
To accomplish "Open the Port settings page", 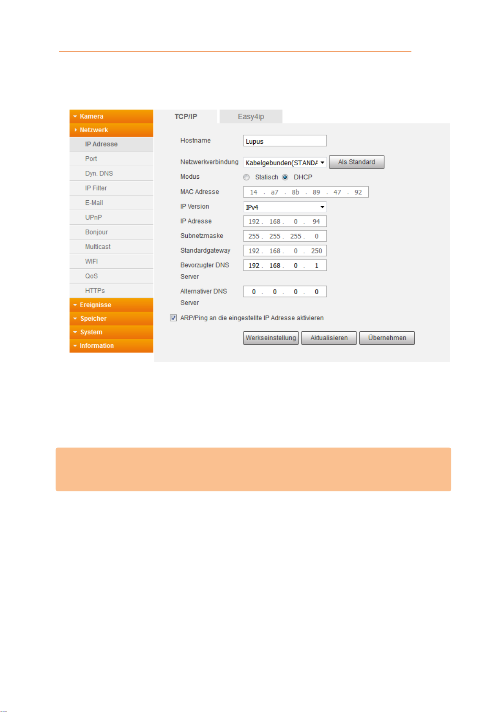I will (x=111, y=159).
